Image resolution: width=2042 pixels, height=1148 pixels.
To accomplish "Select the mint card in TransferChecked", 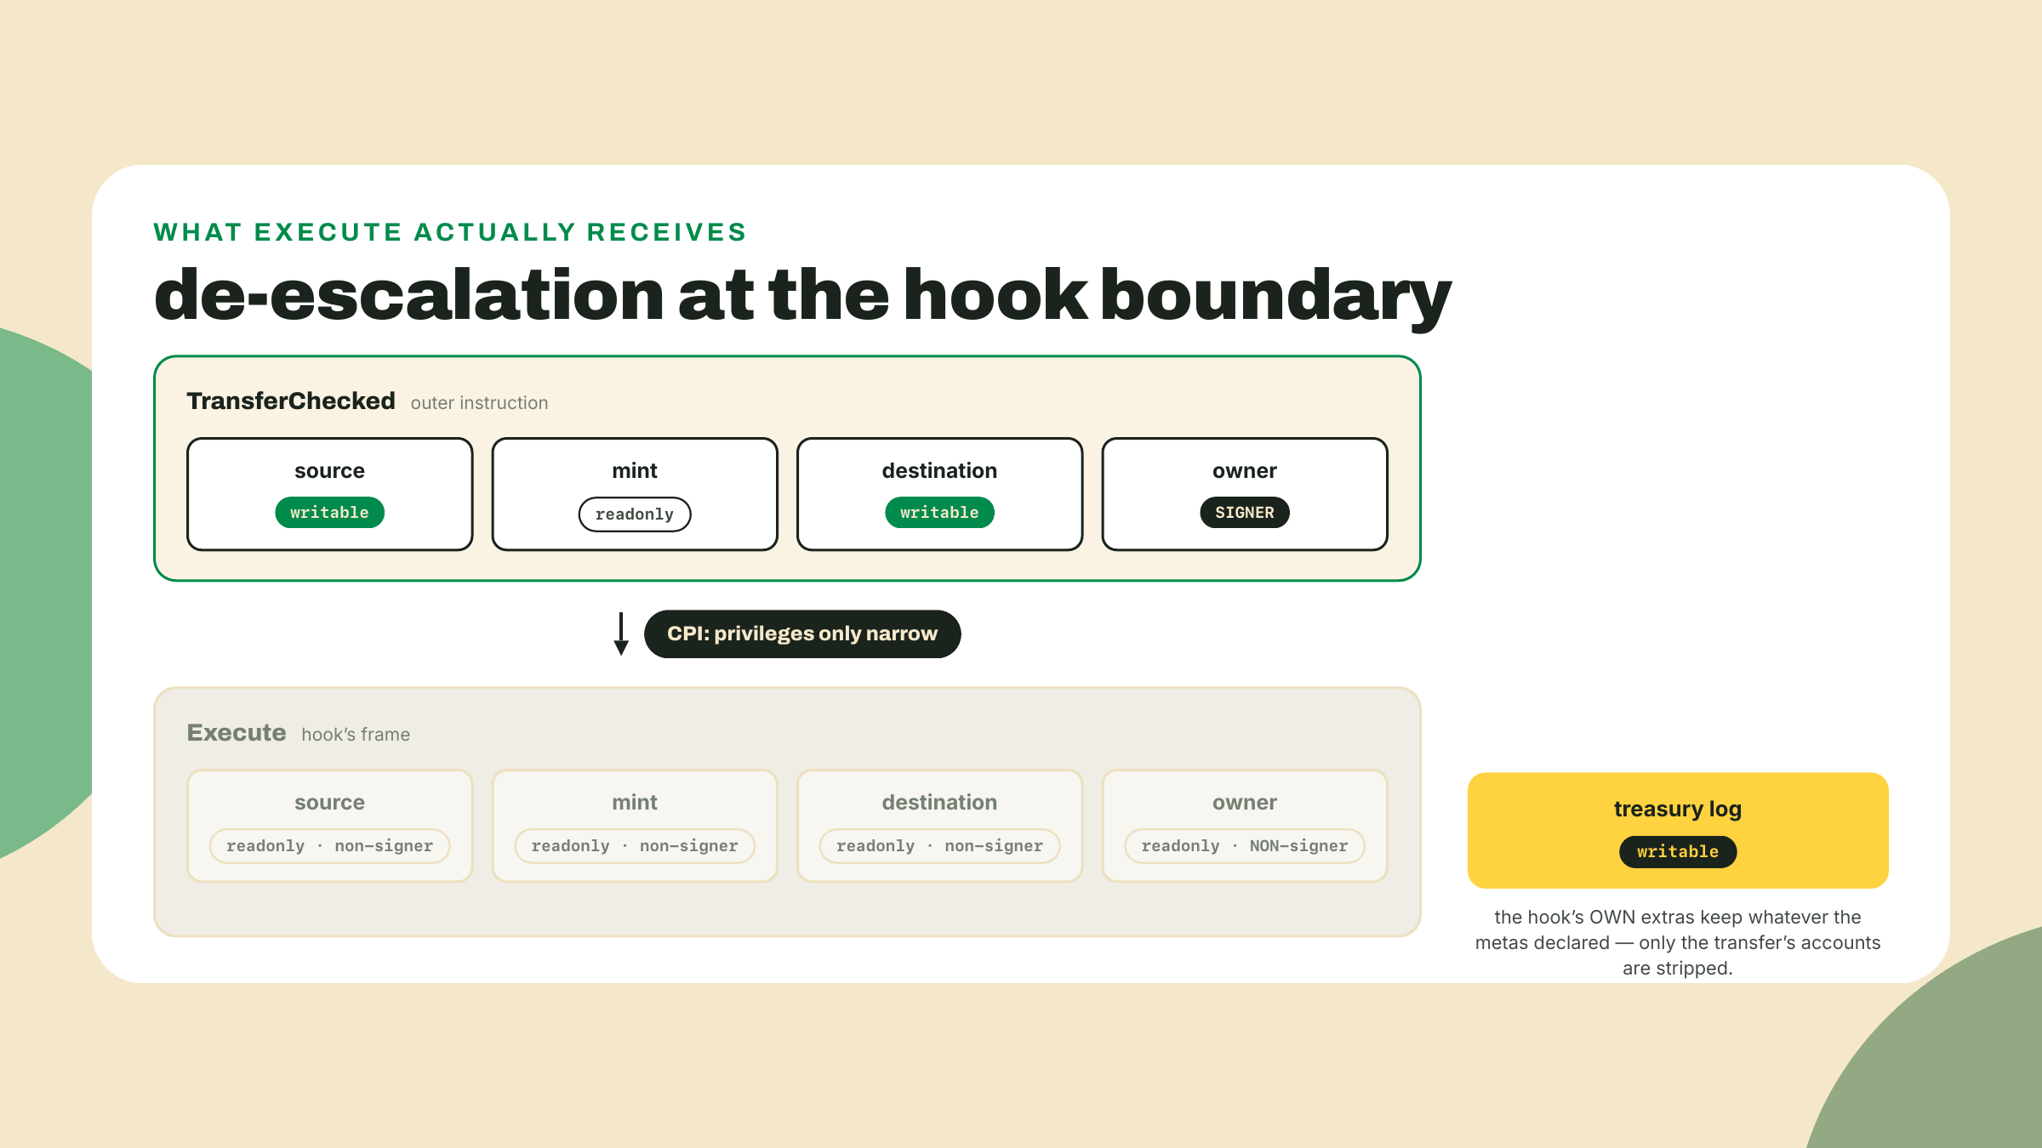I will pyautogui.click(x=635, y=494).
